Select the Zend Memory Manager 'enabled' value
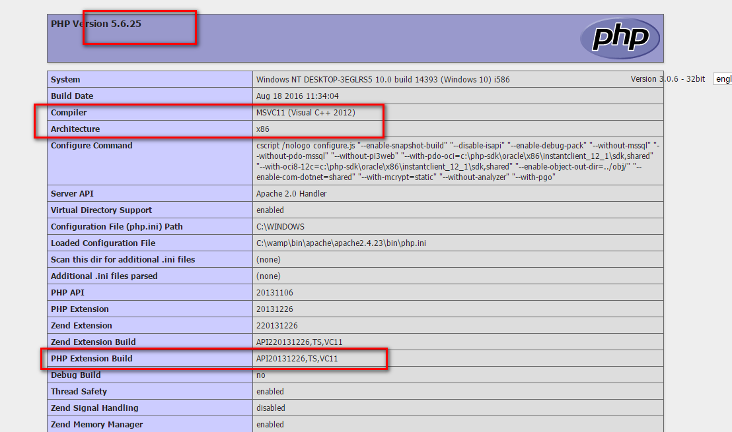The width and height of the screenshot is (732, 432). tap(270, 425)
